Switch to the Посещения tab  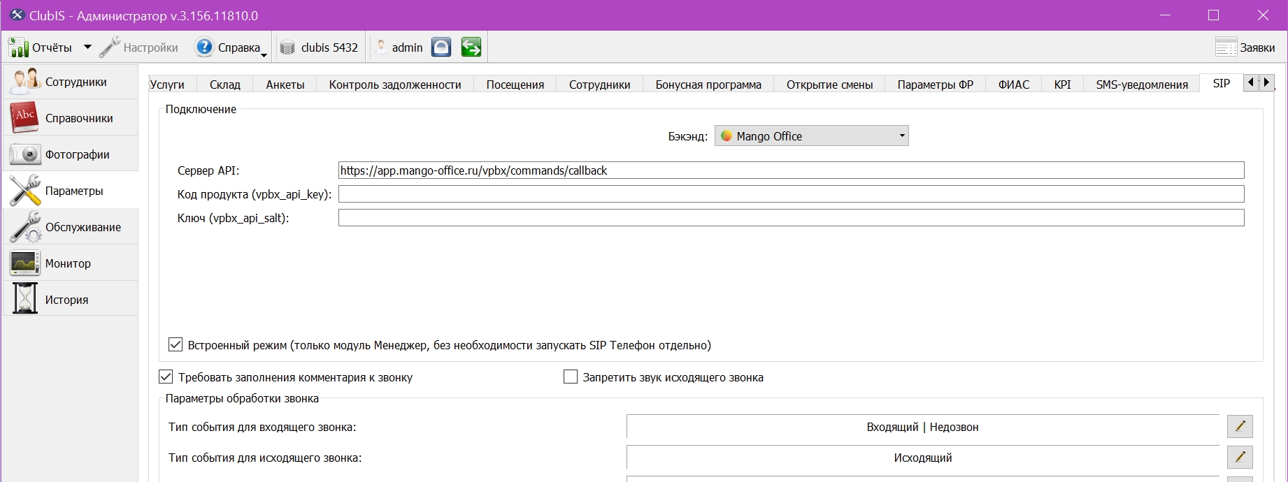[x=515, y=85]
